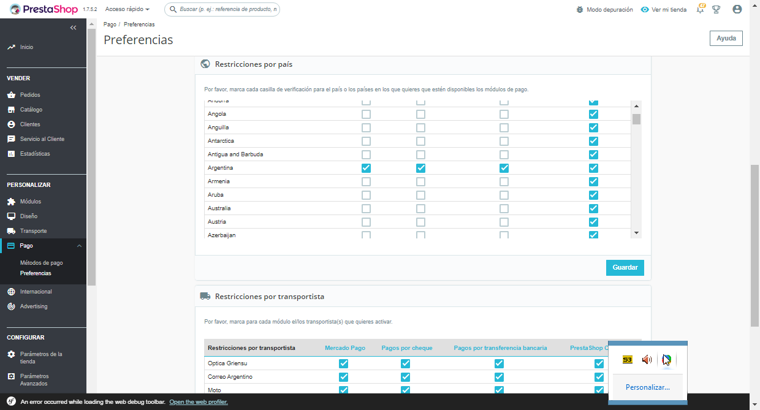Viewport: 760px width, 410px height.
Task: Click the PrestaShop logo
Action: 44,9
